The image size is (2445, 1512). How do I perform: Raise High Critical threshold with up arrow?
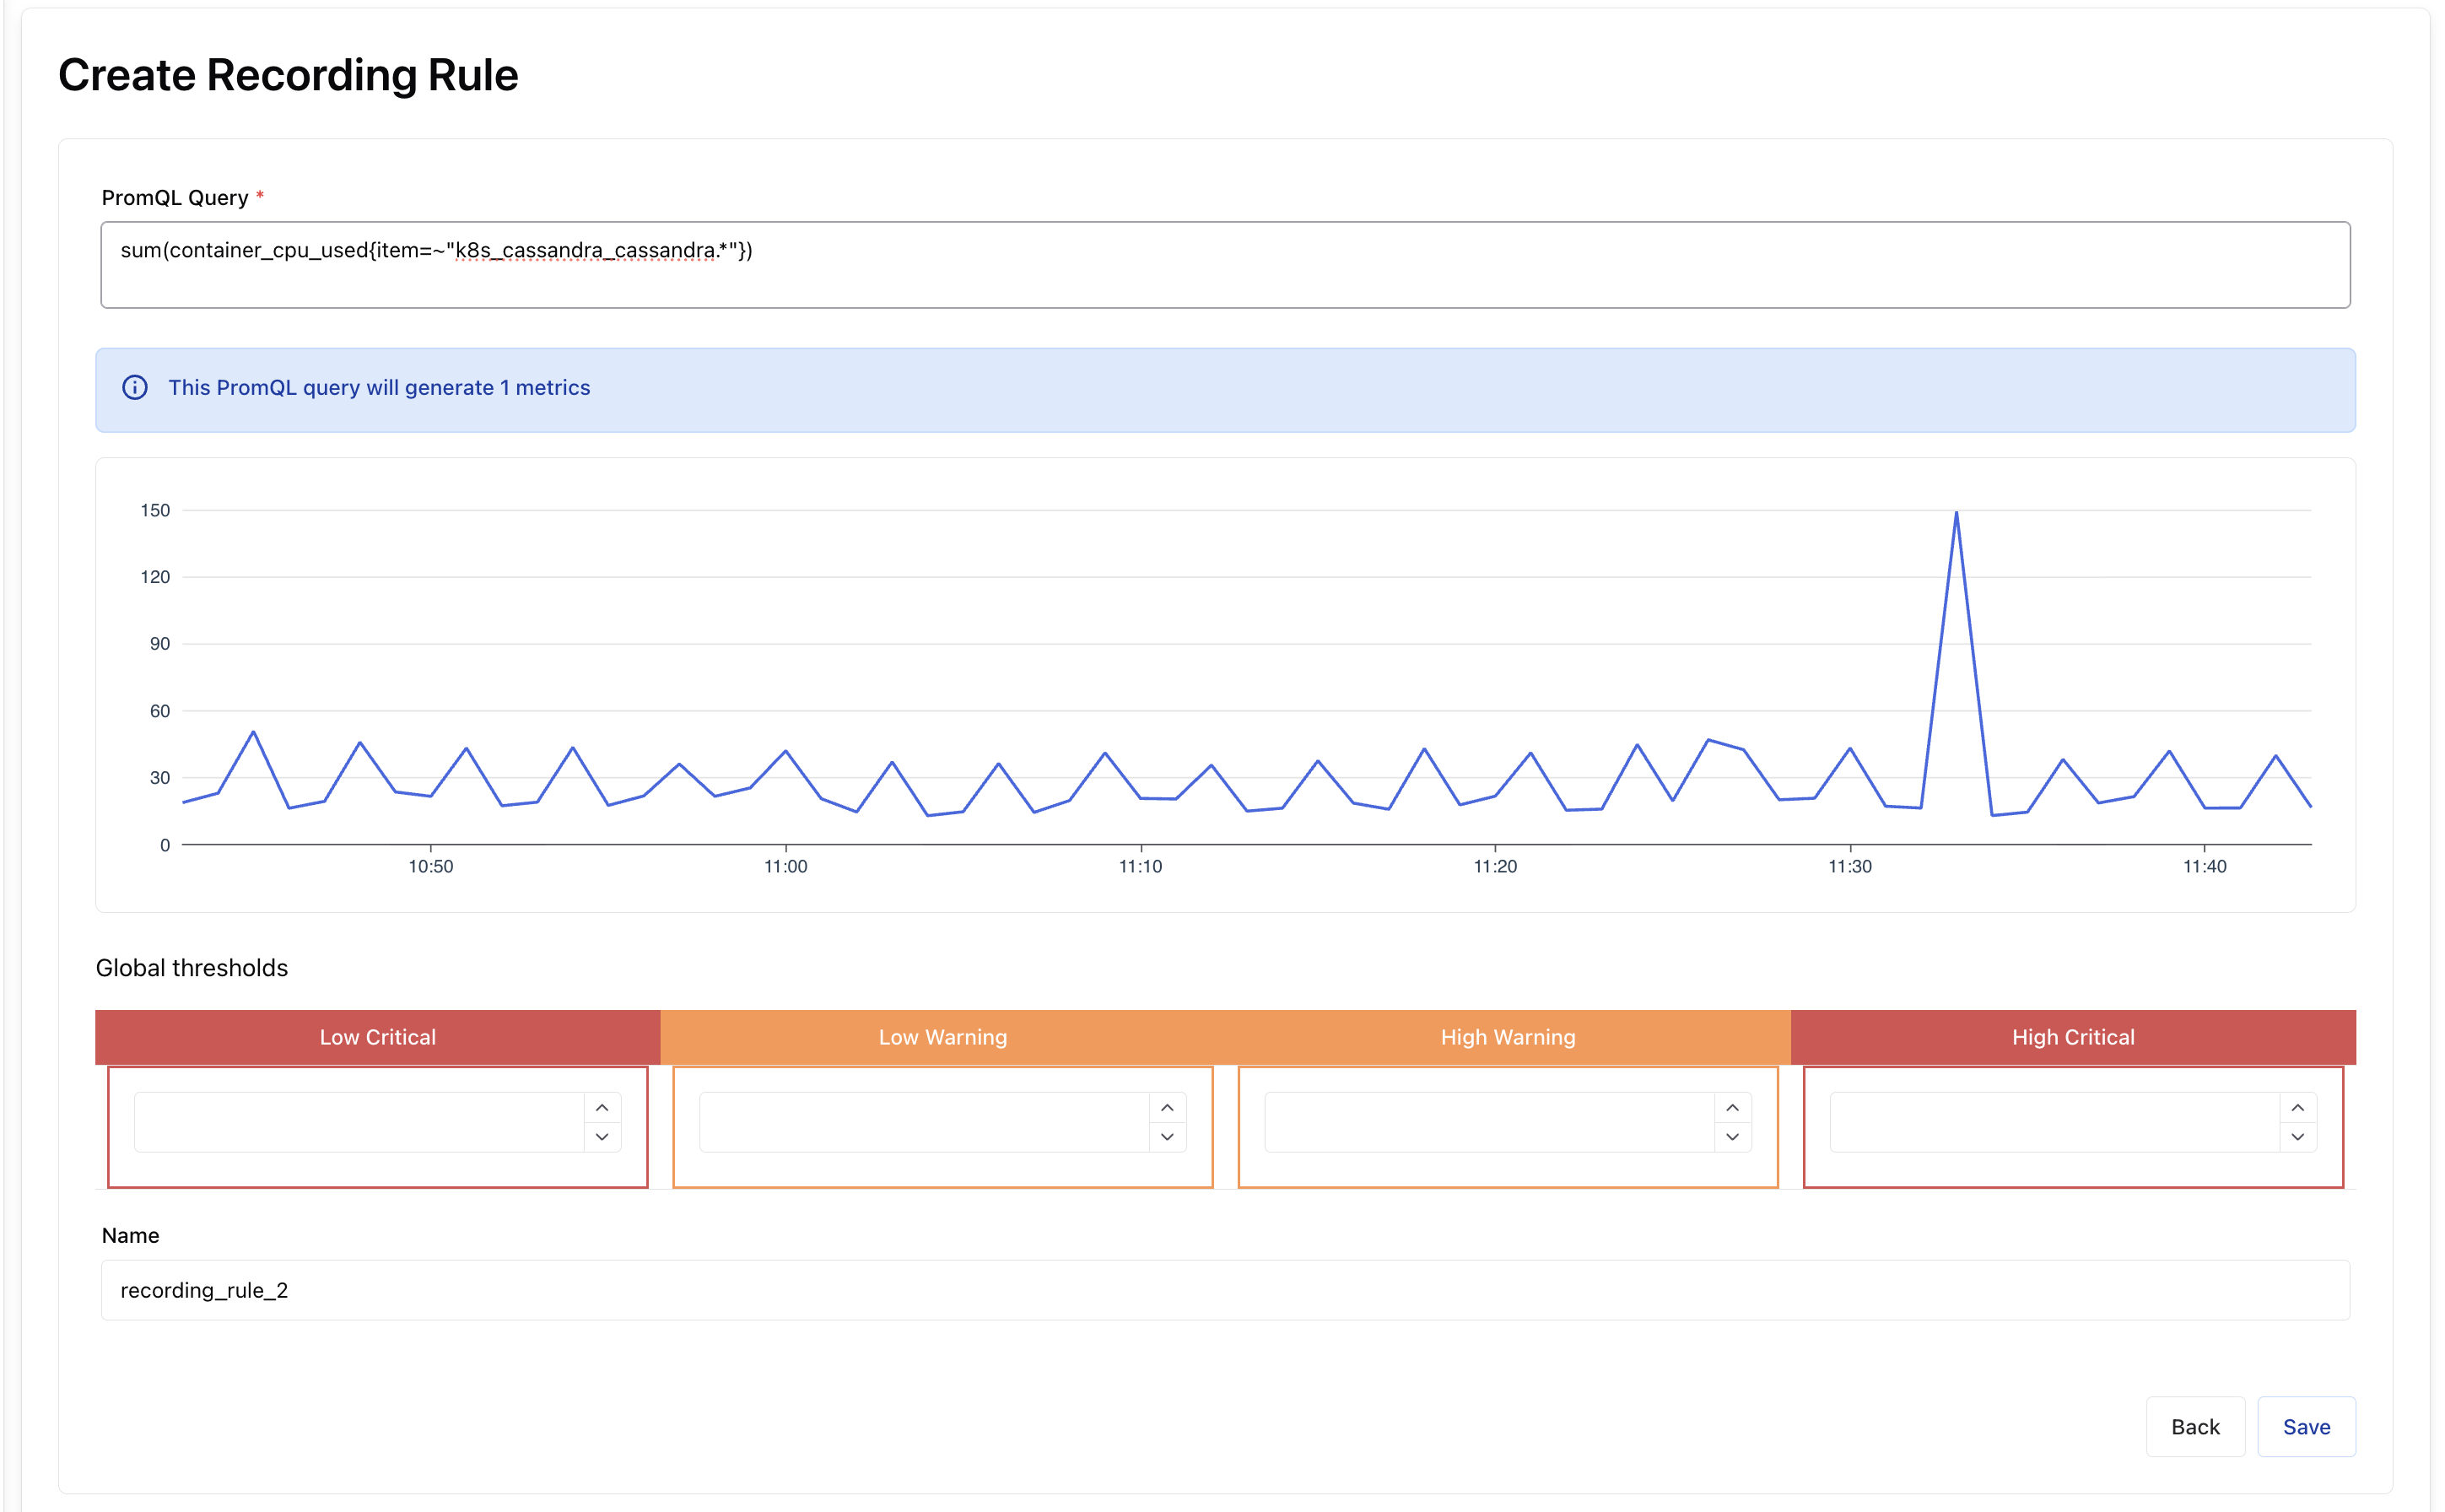click(x=2297, y=1107)
